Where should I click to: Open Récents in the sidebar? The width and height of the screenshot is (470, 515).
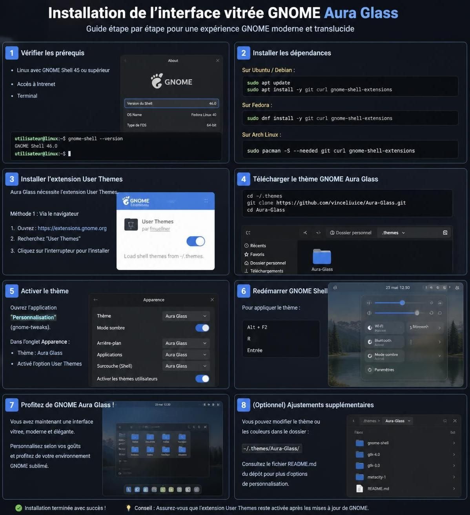point(255,246)
